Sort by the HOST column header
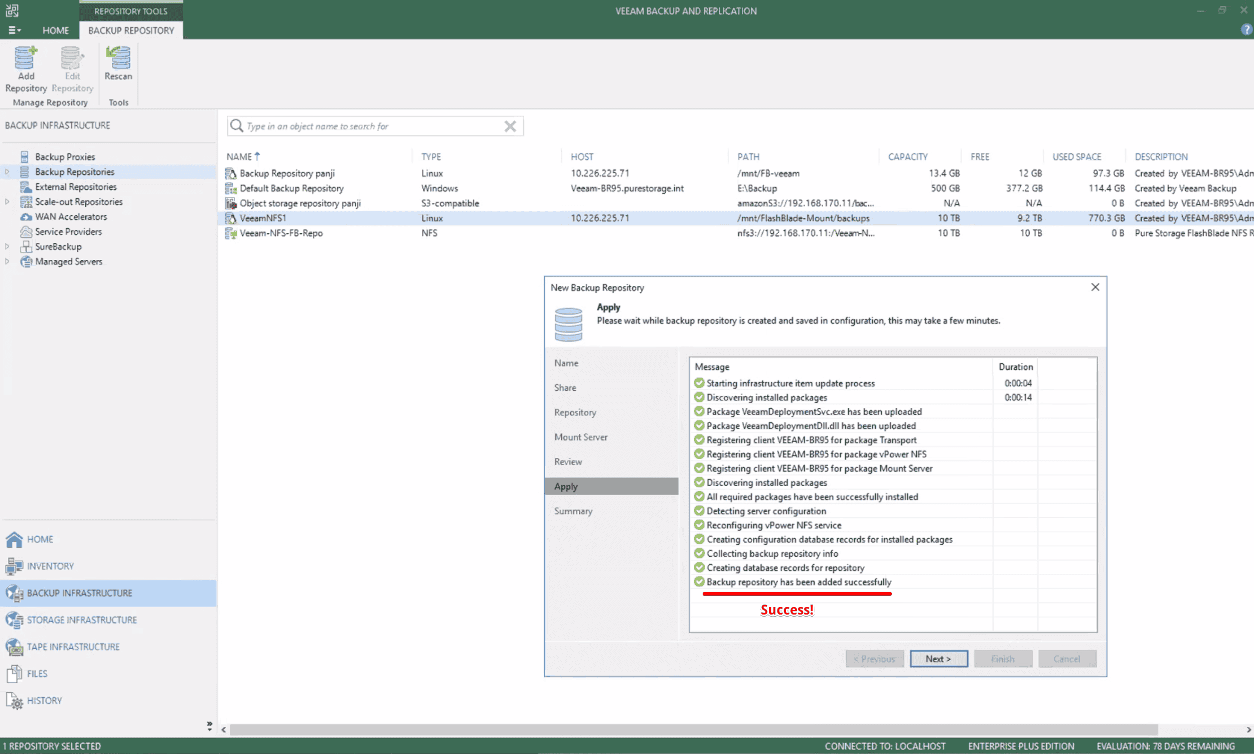Image resolution: width=1254 pixels, height=754 pixels. tap(581, 157)
